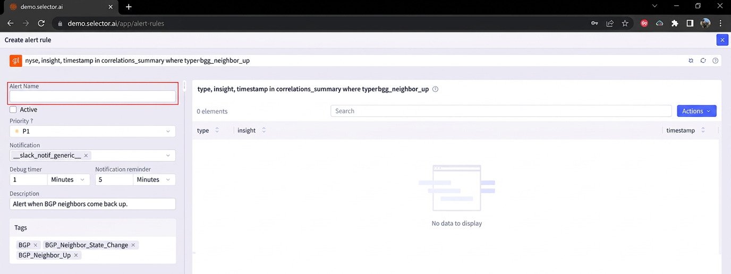Click the Alert Name input field

click(x=92, y=96)
